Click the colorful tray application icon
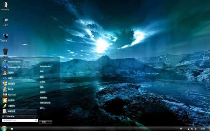Image resolution: width=210 pixels, height=131 pixels. 189,129
